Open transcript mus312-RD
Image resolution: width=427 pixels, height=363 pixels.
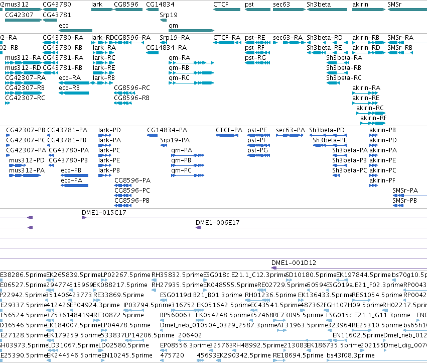(23, 68)
